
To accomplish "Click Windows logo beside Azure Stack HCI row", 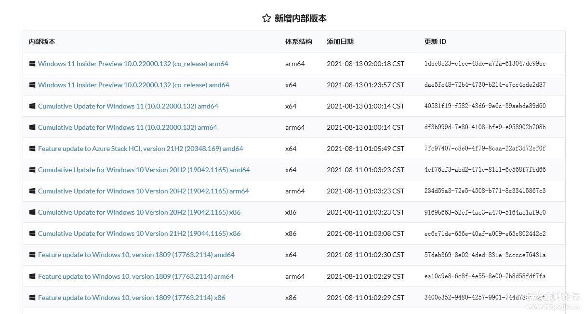I will [x=32, y=149].
